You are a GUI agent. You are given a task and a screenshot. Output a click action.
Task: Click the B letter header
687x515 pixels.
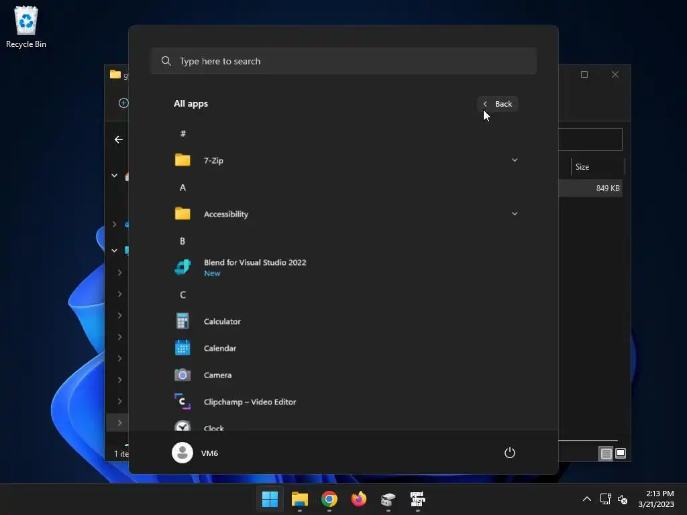click(x=182, y=241)
